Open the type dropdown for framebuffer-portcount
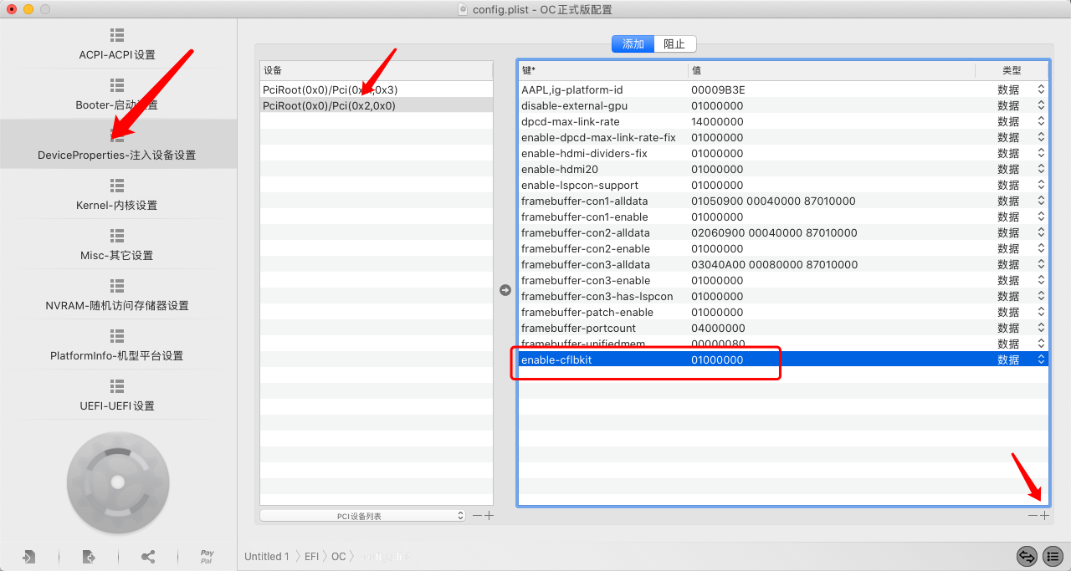1071x571 pixels. (1041, 328)
